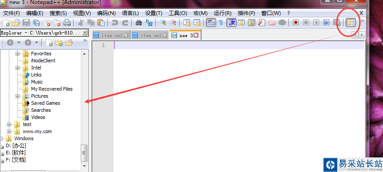Image resolution: width=383 pixels, height=172 pixels.
Task: Click the Redo arrow icon
Action: tap(125, 23)
